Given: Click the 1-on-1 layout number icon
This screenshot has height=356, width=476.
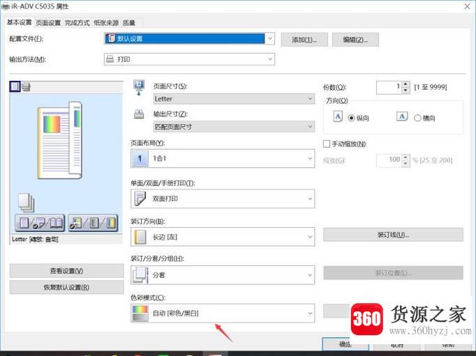Looking at the screenshot, I should tap(140, 158).
